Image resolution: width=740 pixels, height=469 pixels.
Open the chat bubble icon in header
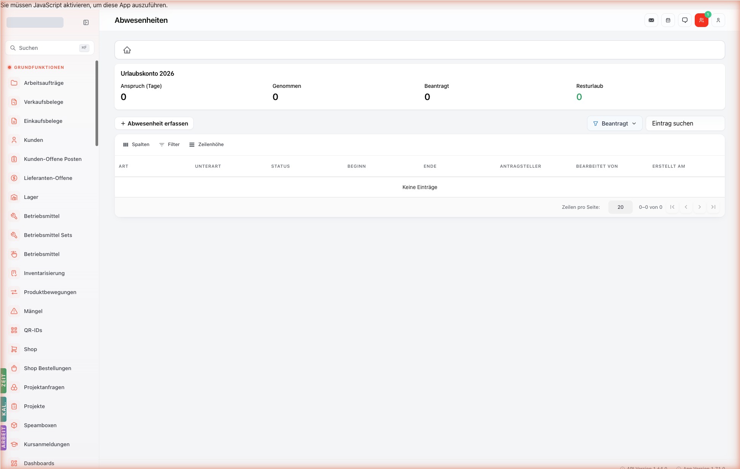pyautogui.click(x=685, y=20)
